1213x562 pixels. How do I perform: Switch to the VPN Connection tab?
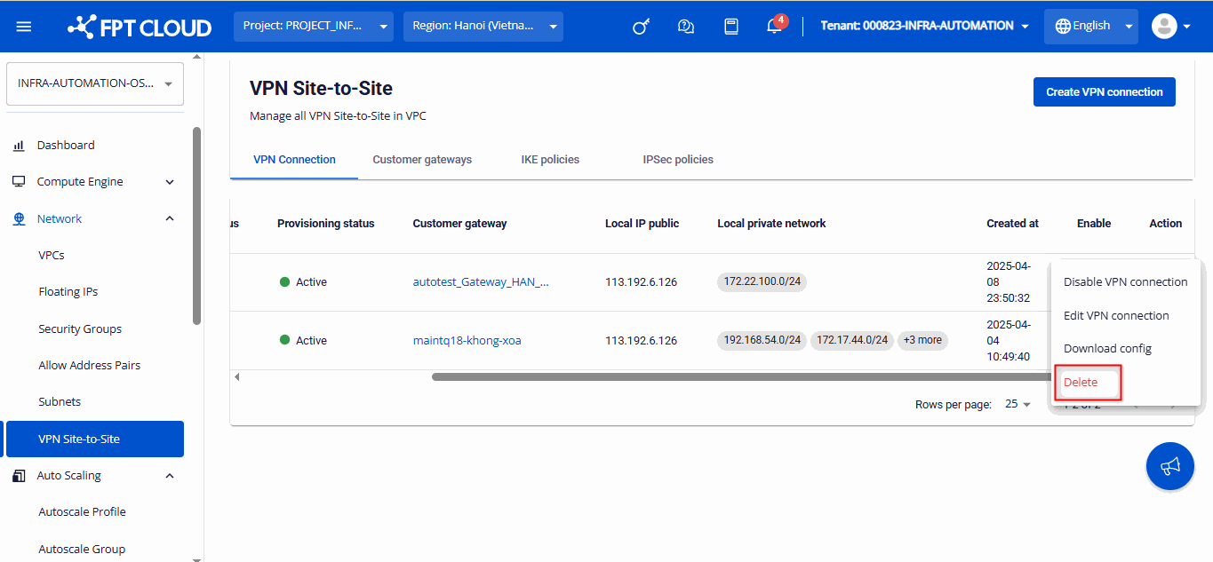294,160
